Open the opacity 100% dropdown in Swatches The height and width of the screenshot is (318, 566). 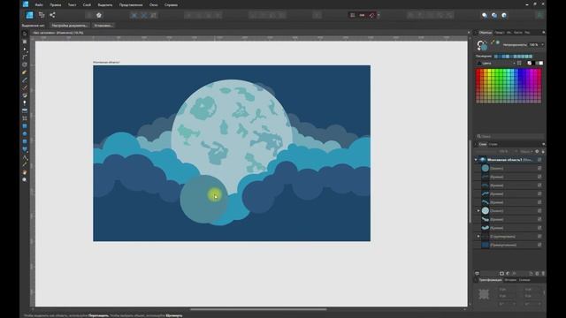click(542, 45)
